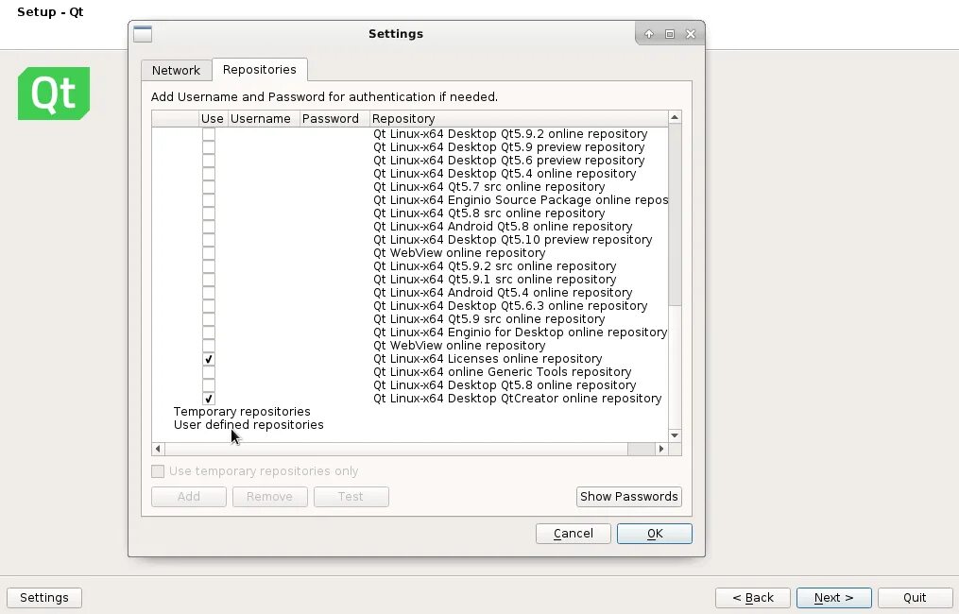The image size is (959, 614).
Task: Click the vertical scrollbar up arrow
Action: pyautogui.click(x=675, y=117)
